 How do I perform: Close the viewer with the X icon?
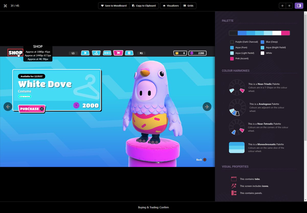click(x=5, y=6)
